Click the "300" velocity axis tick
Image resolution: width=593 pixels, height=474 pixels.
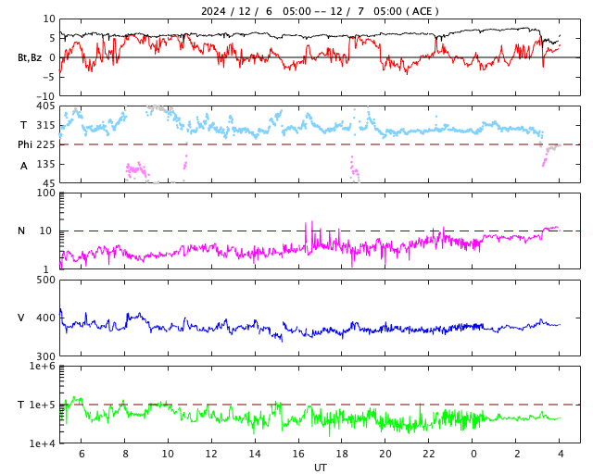tap(45, 356)
